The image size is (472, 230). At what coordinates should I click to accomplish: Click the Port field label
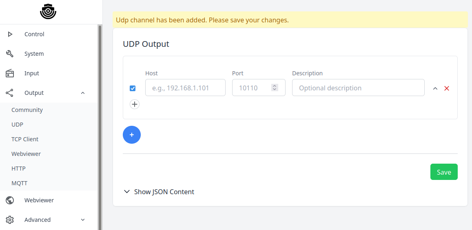tap(238, 73)
